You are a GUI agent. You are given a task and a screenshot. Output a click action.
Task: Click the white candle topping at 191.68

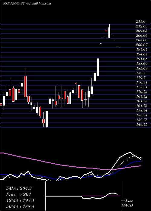pos(98,67)
